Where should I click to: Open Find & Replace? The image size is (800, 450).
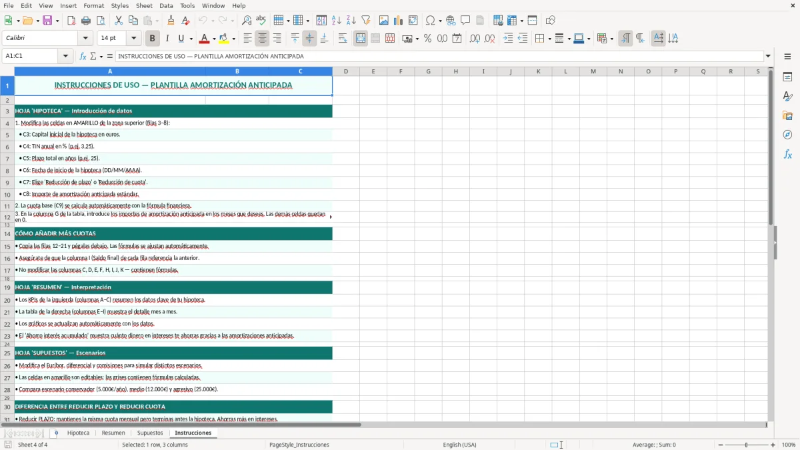(247, 21)
